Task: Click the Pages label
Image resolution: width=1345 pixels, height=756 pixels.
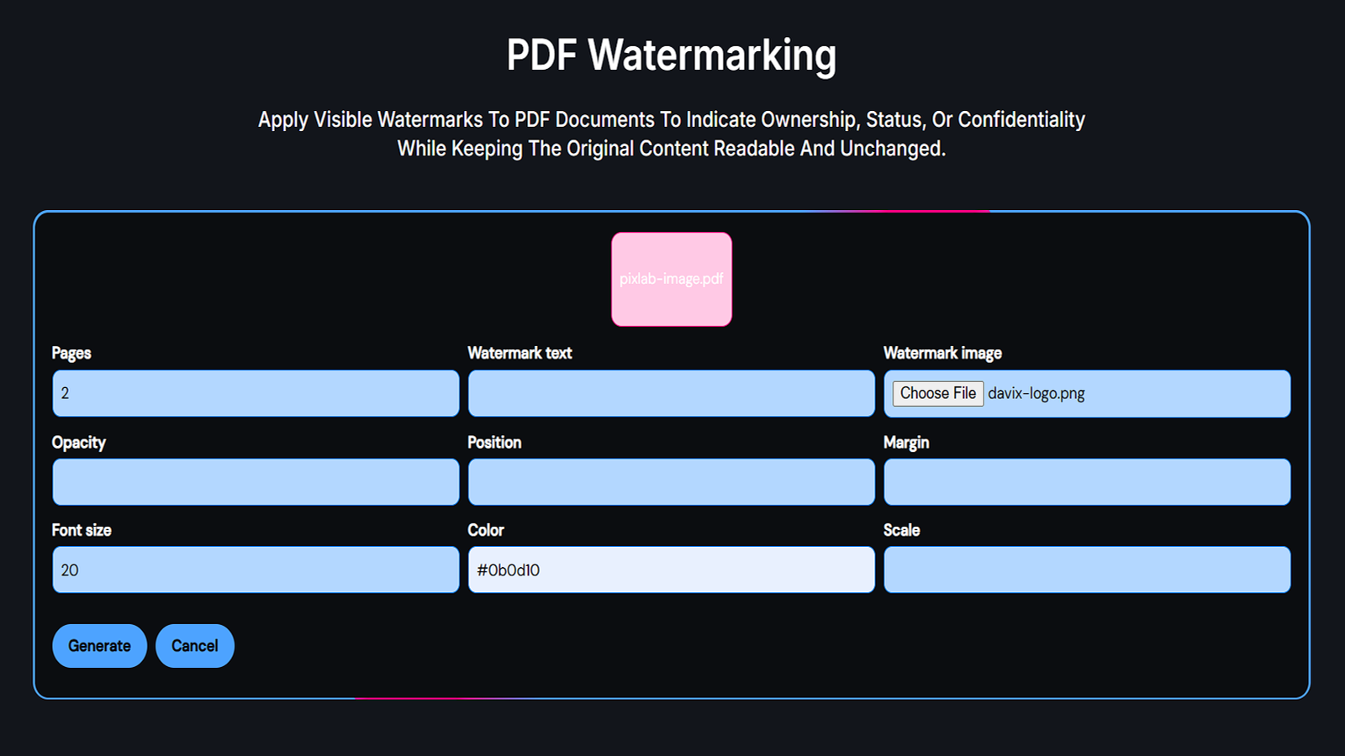Action: point(71,353)
